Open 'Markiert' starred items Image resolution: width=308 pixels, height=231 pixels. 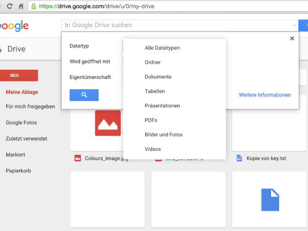coord(15,155)
